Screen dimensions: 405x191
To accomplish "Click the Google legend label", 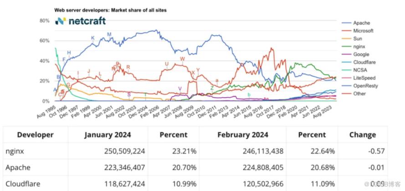I will (x=360, y=54).
